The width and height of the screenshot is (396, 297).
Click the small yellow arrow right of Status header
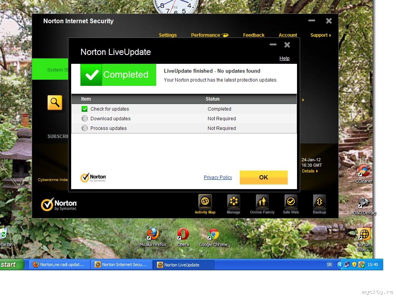point(303,100)
